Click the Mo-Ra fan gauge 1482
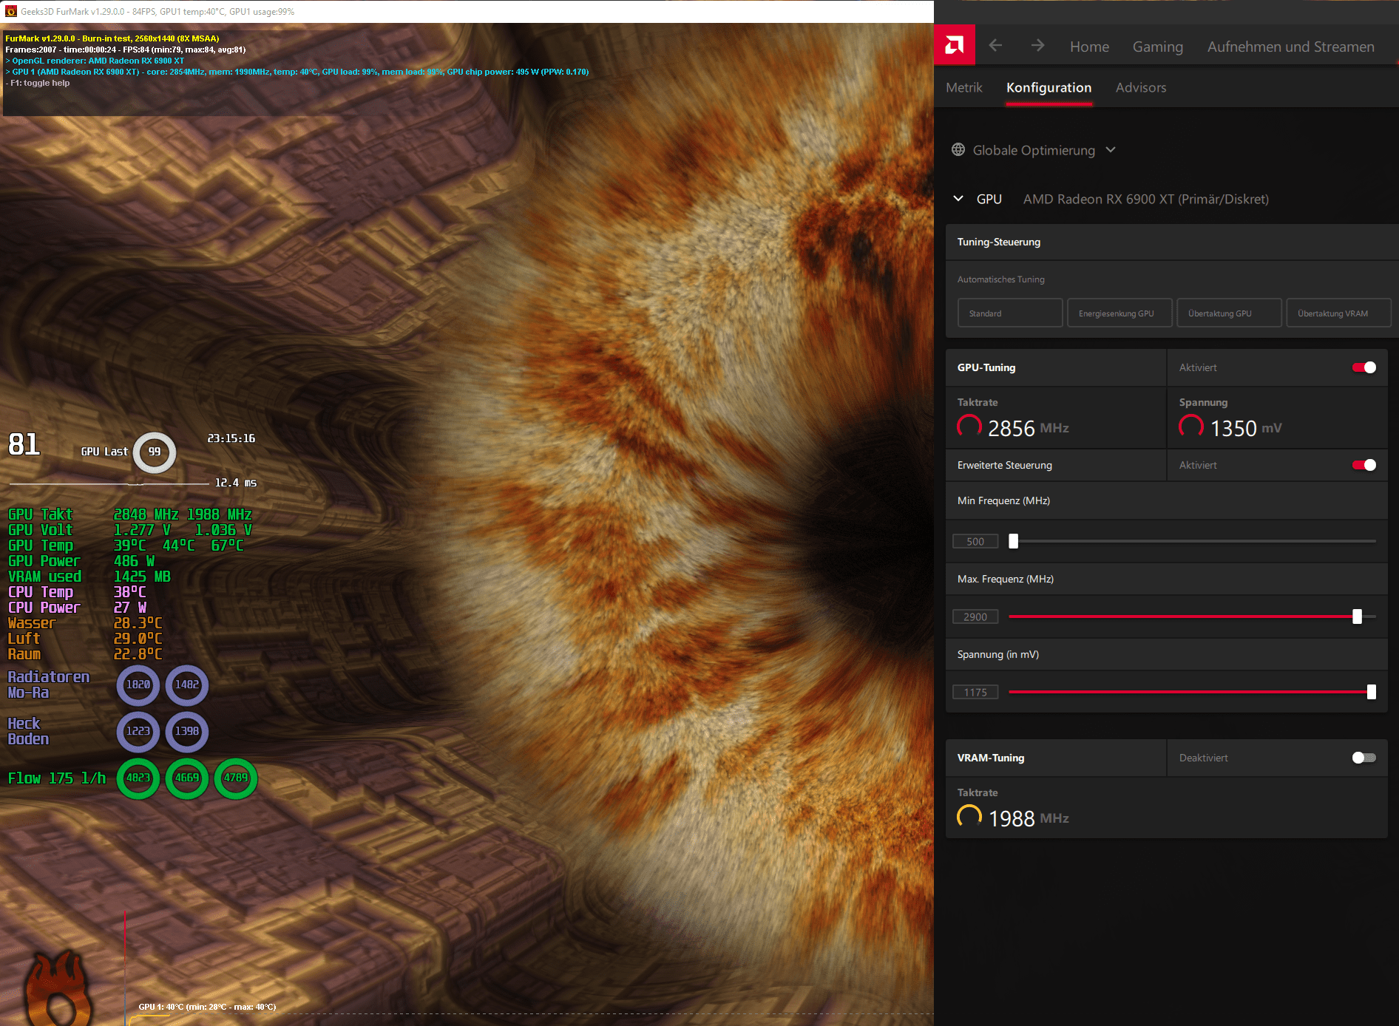The height and width of the screenshot is (1026, 1399). click(x=187, y=684)
